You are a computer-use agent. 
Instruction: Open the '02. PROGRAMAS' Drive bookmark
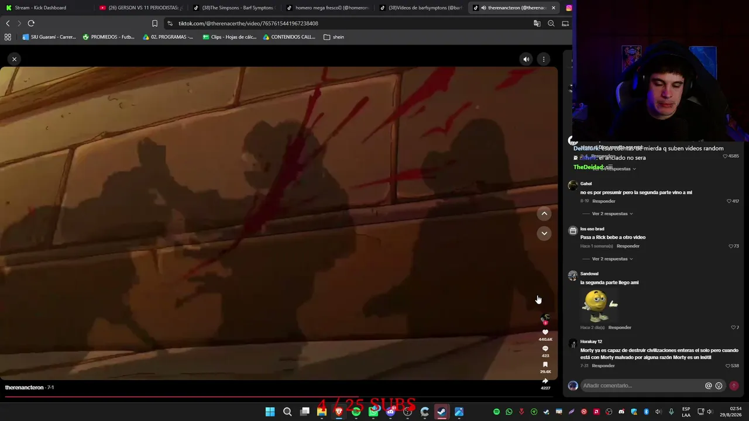[168, 37]
